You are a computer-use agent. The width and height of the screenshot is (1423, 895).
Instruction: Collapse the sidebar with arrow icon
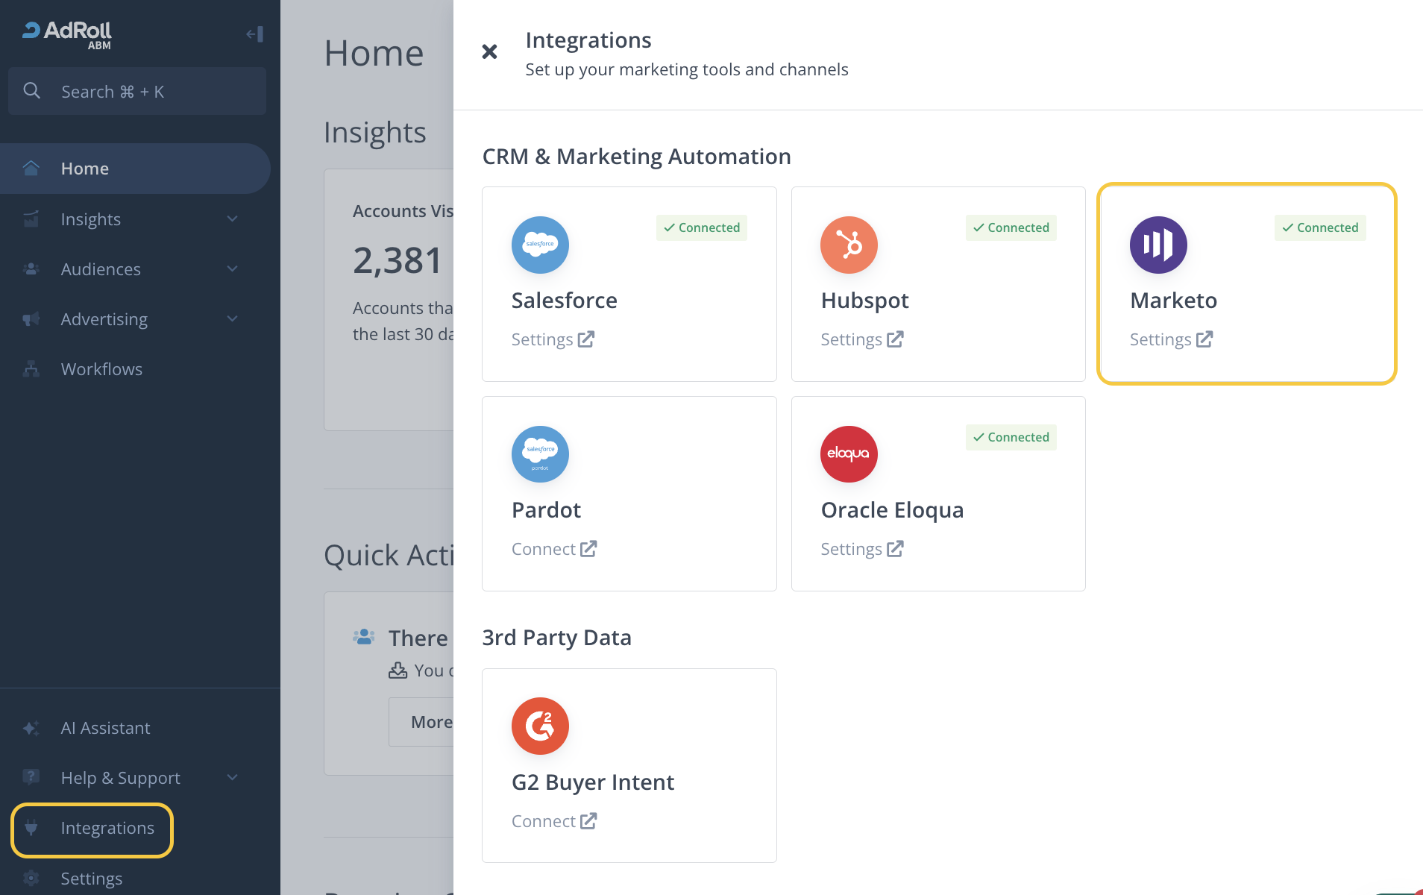[x=254, y=34]
